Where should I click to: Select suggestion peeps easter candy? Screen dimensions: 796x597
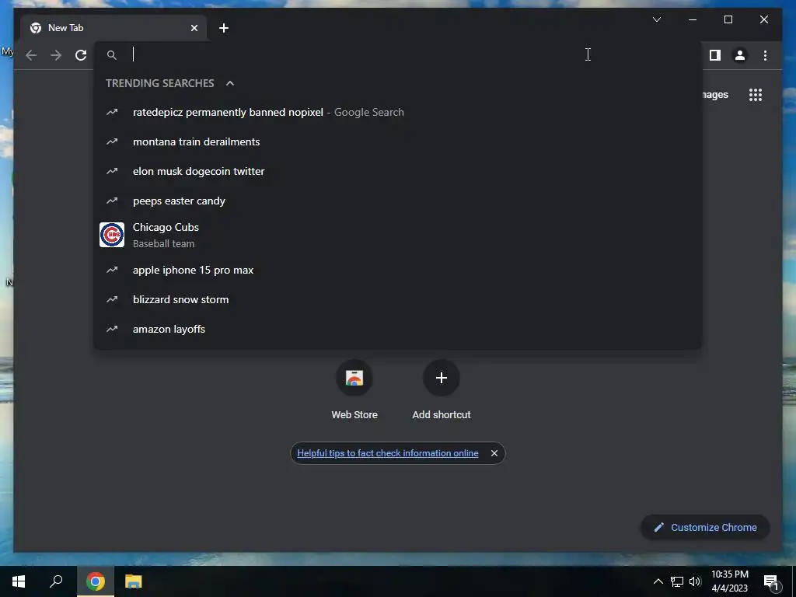(x=398, y=201)
